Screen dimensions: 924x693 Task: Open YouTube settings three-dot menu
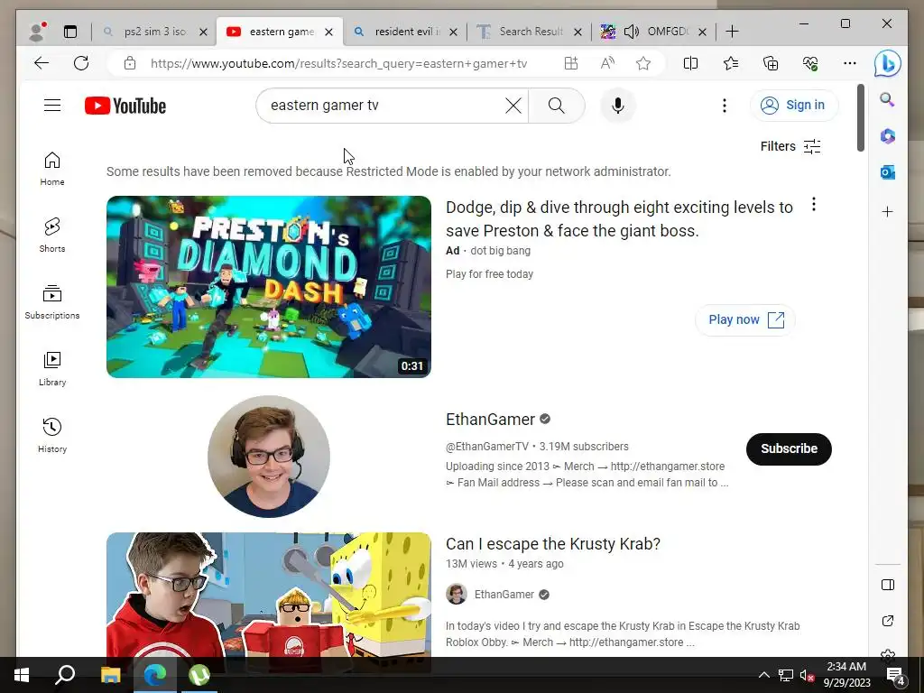pos(725,106)
